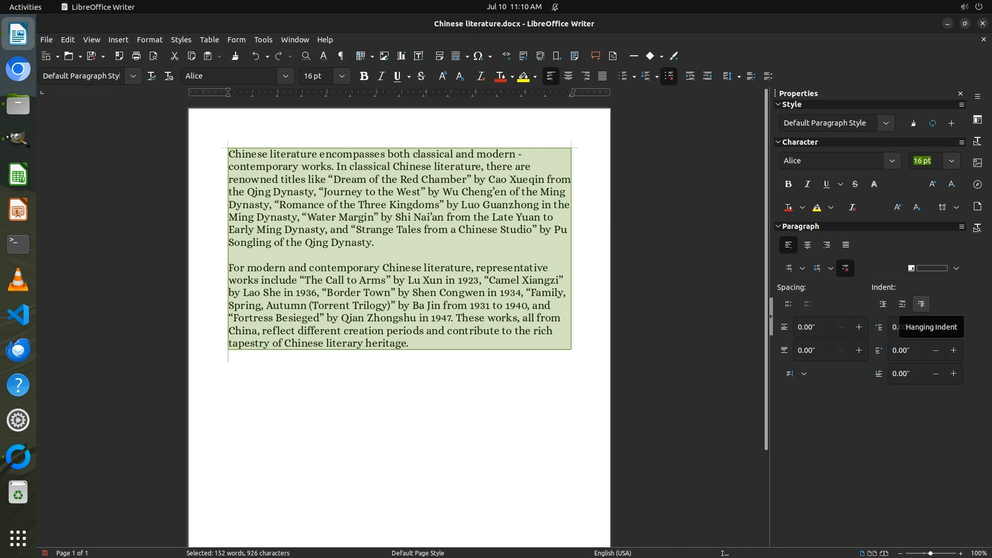Collapse the Character section in Properties
This screenshot has height=558, width=992.
tap(778, 142)
